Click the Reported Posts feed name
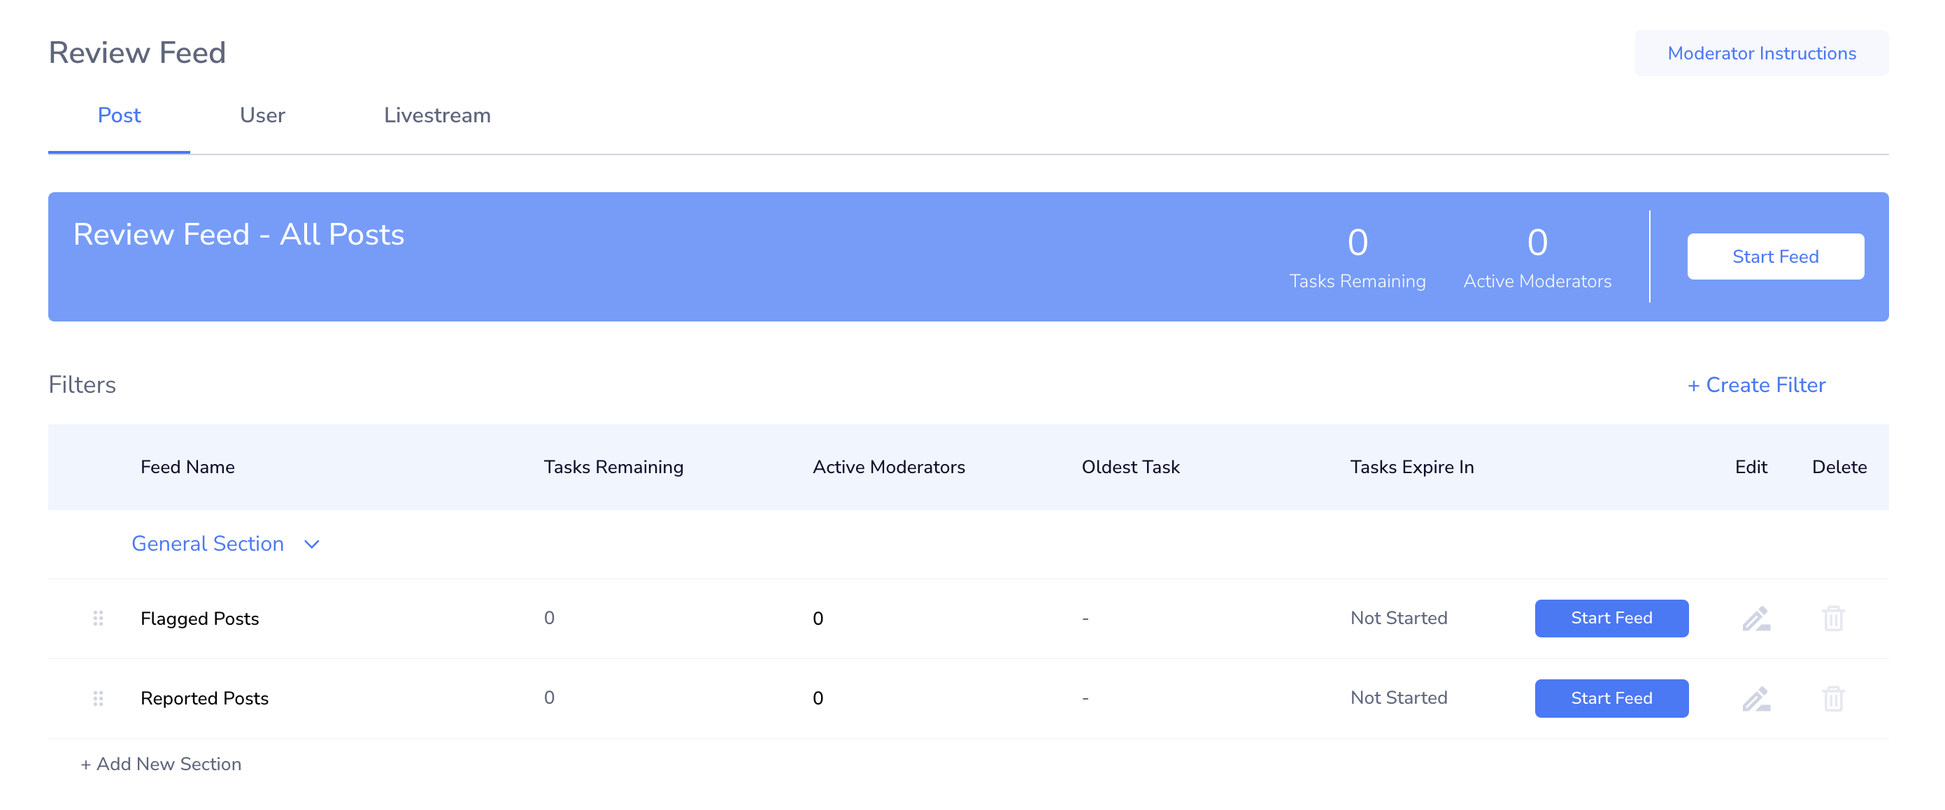The height and width of the screenshot is (810, 1945). pyautogui.click(x=205, y=698)
